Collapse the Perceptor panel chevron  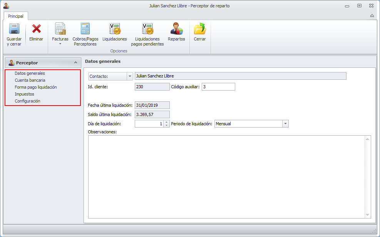click(75, 62)
